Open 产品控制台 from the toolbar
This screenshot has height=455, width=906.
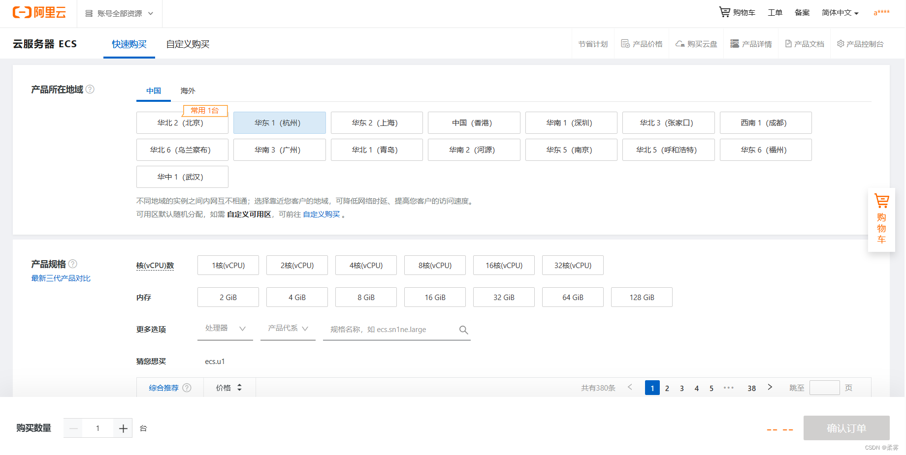[x=860, y=44]
